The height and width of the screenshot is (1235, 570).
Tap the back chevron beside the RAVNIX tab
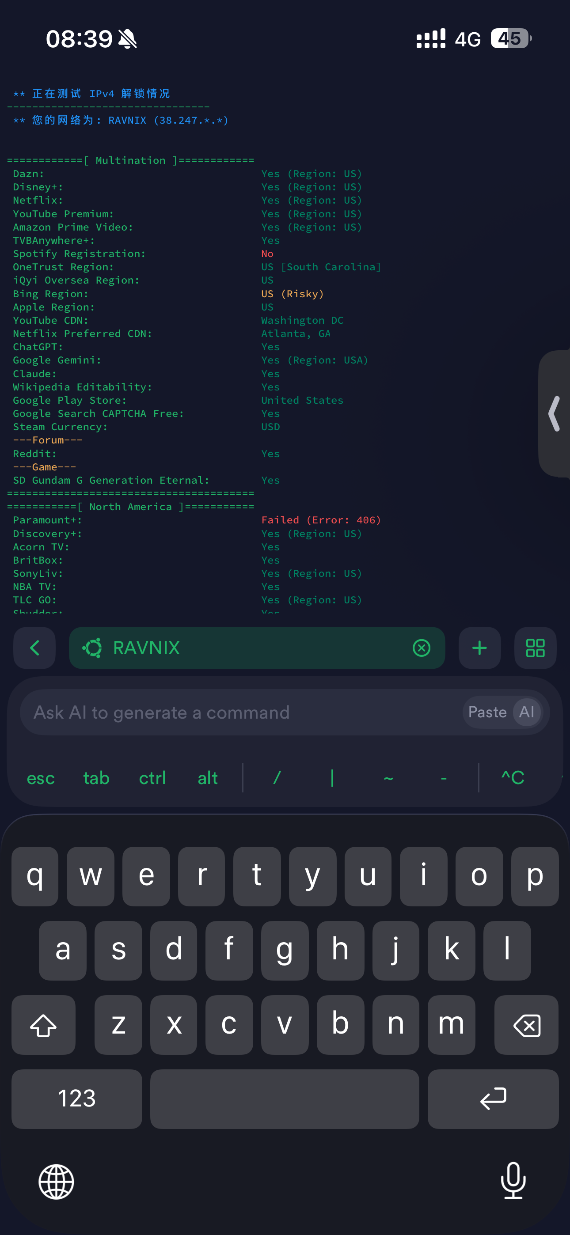(34, 648)
